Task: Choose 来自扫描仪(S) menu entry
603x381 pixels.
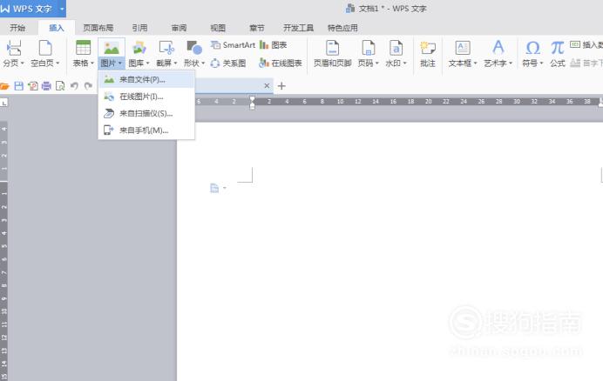Action: coord(146,113)
